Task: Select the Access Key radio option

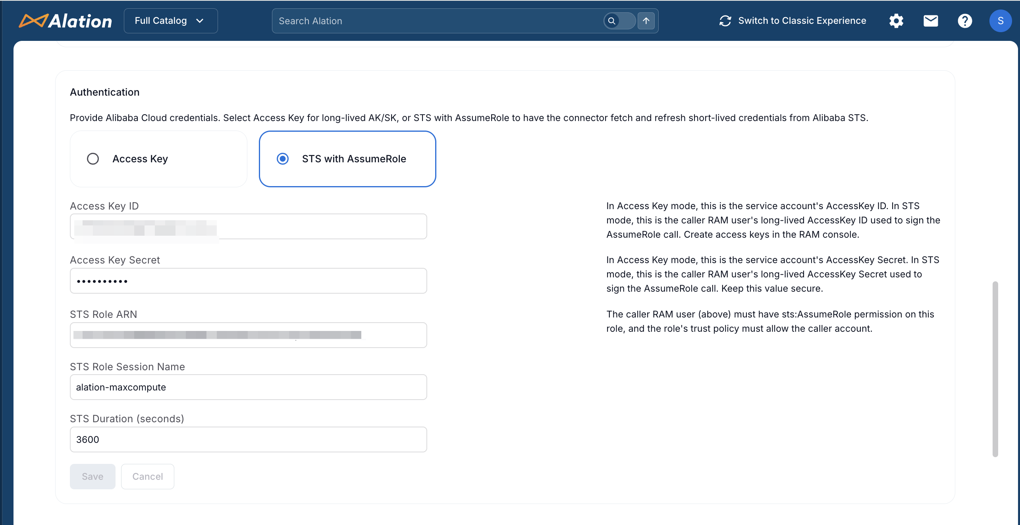Action: (x=158, y=159)
